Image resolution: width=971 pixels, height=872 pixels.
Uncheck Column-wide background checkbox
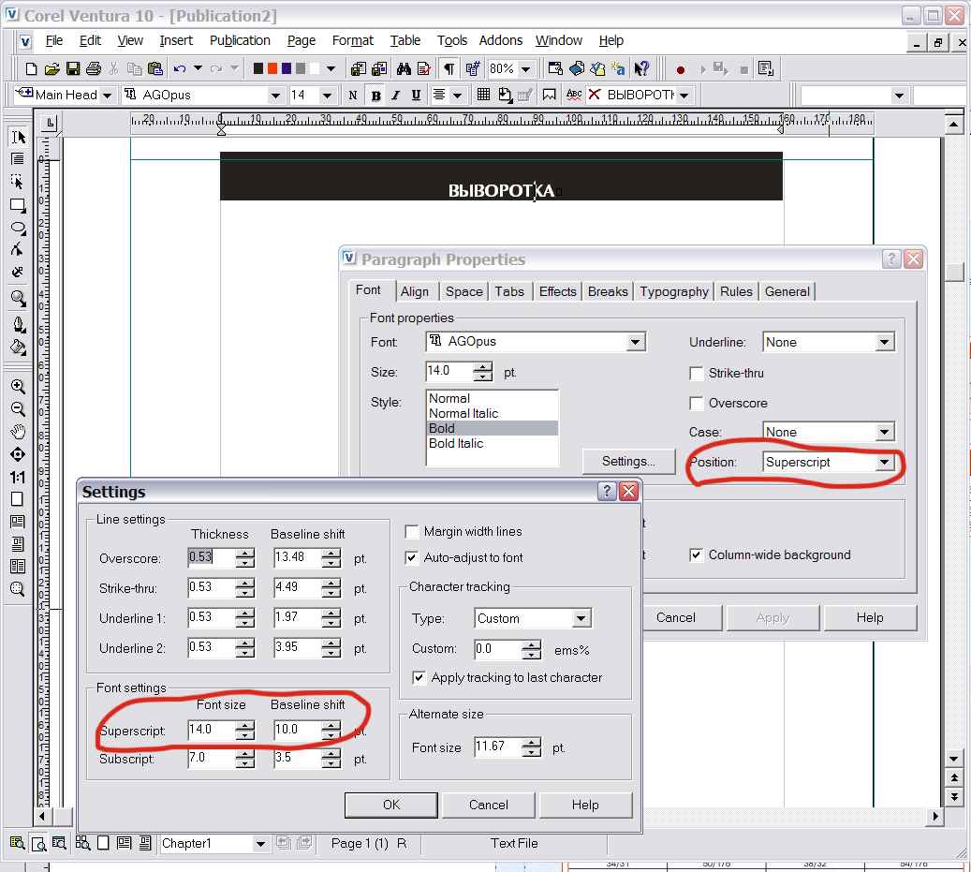coord(696,554)
